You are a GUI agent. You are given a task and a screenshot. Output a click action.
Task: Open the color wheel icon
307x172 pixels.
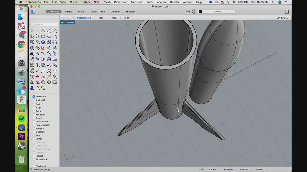pos(43,82)
